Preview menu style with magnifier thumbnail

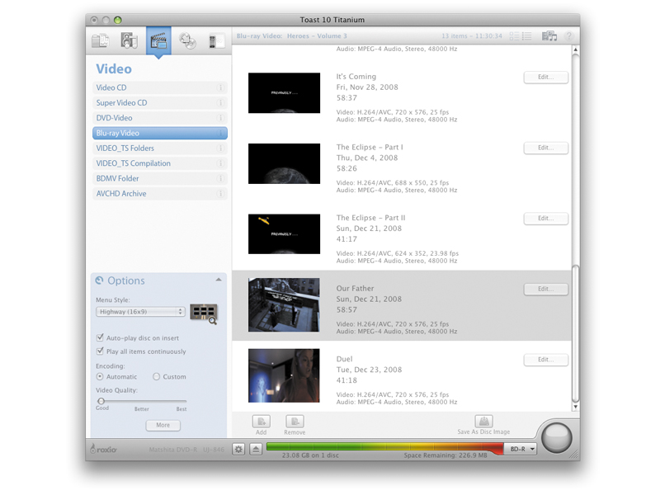coord(204,313)
